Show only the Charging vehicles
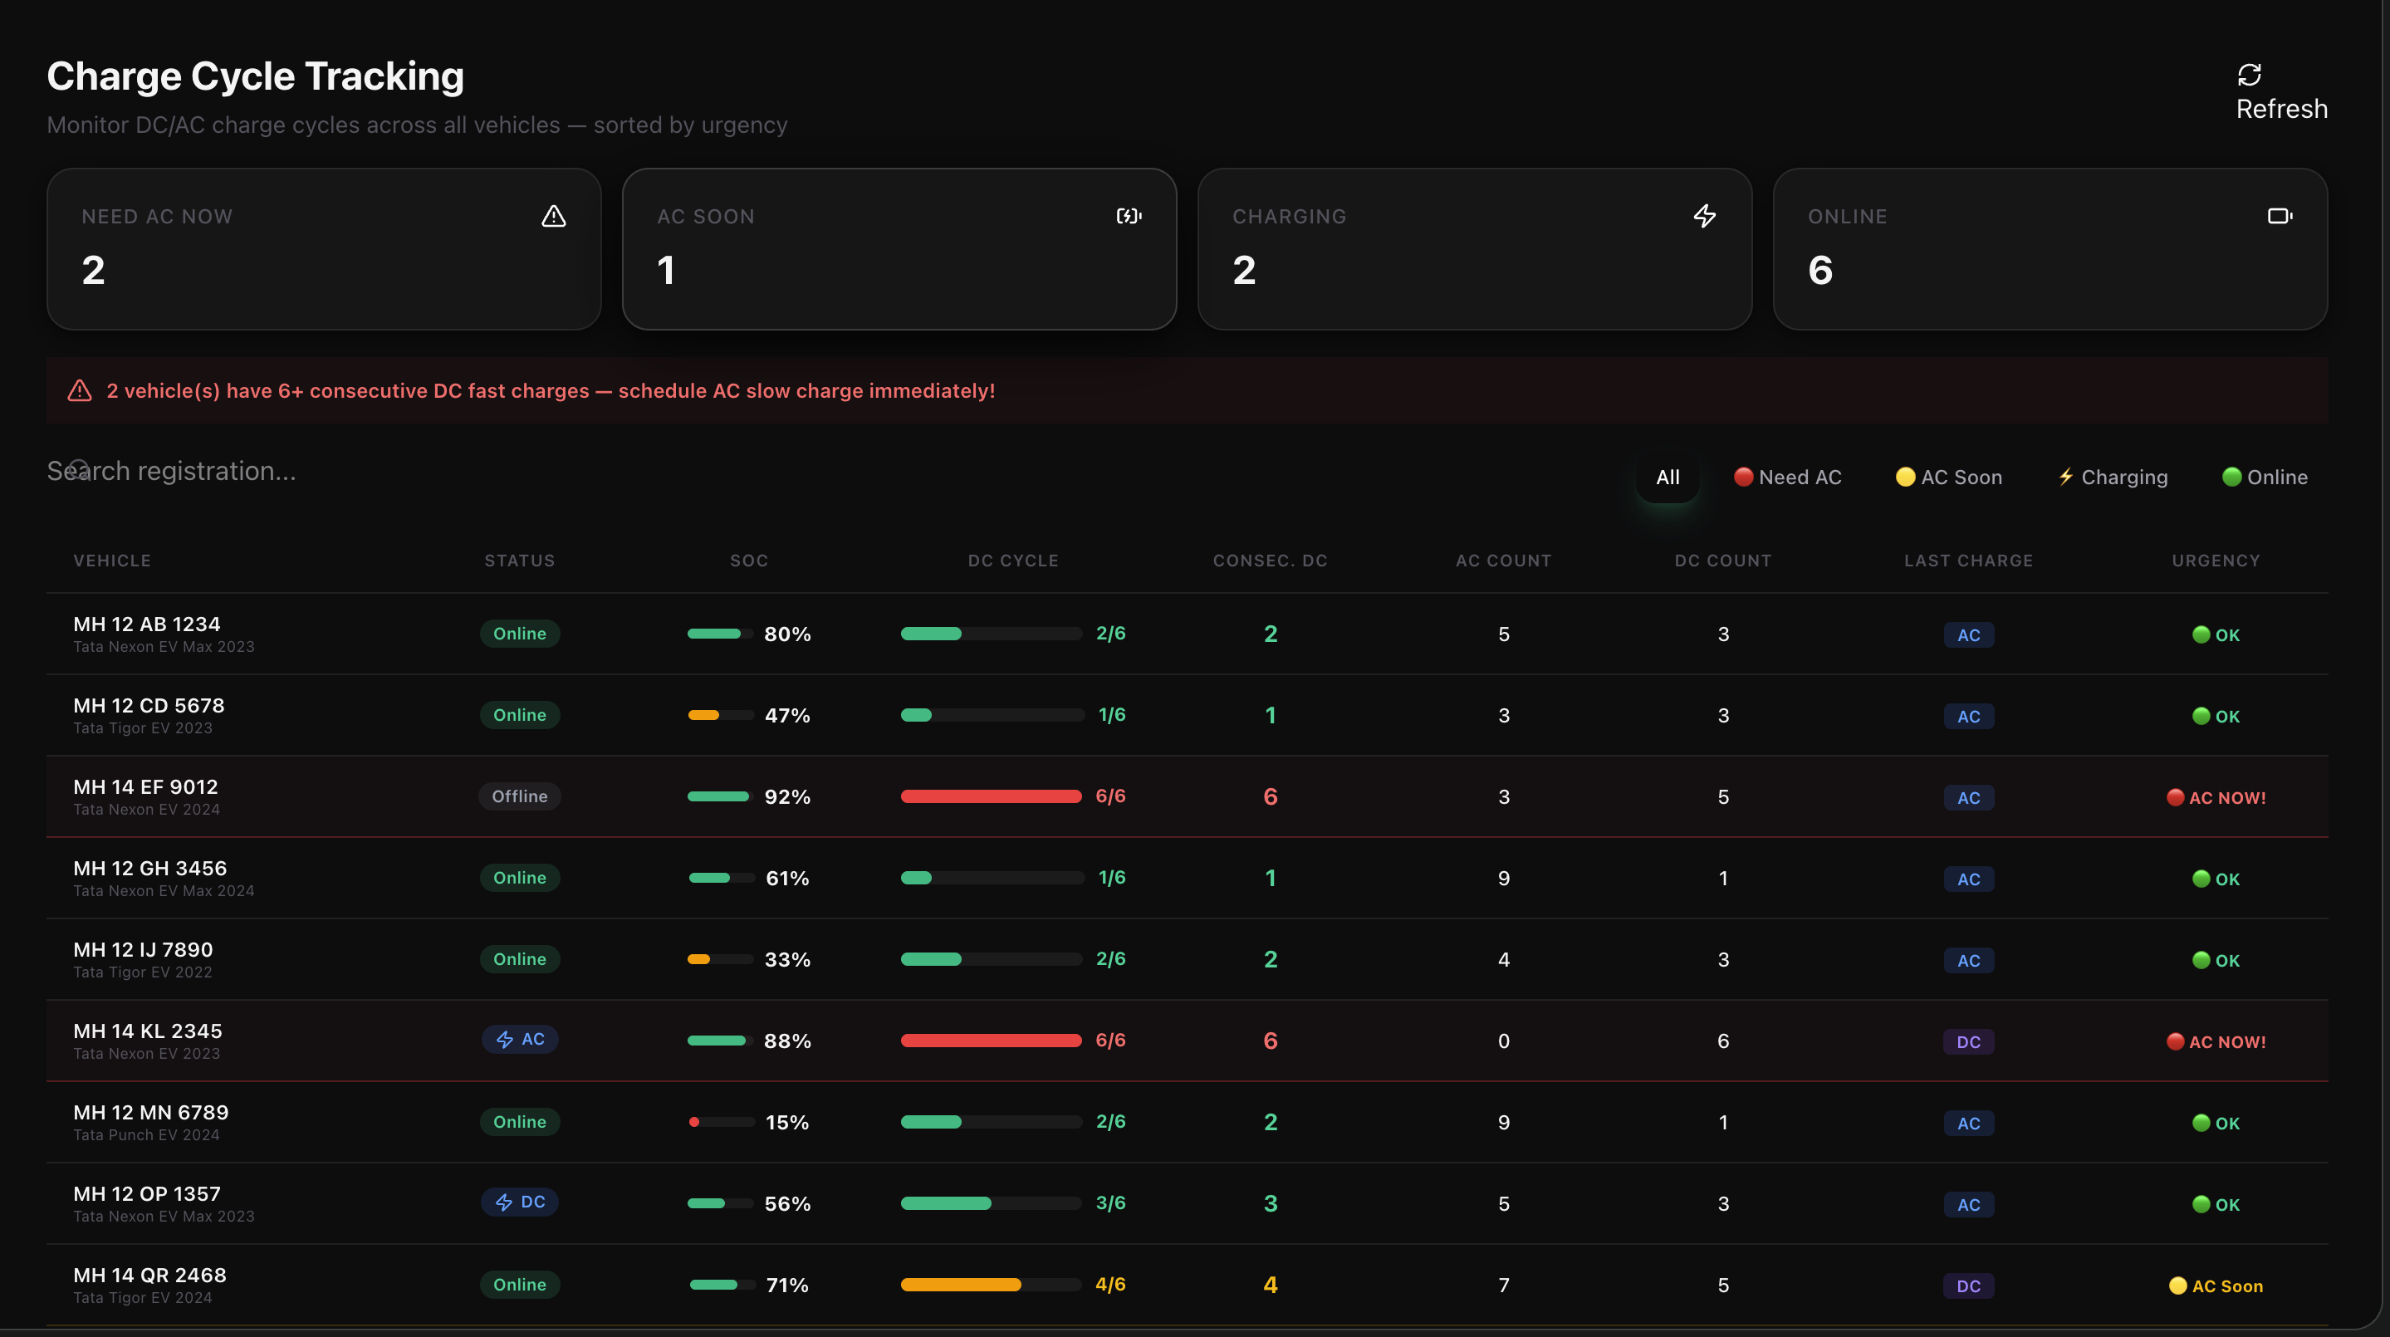Screen dimensions: 2390x1337 click(x=2113, y=477)
